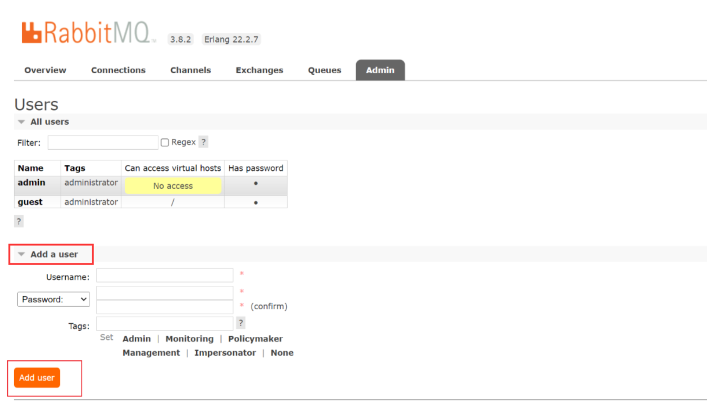Click the Has password column header
The image size is (707, 402).
(256, 168)
